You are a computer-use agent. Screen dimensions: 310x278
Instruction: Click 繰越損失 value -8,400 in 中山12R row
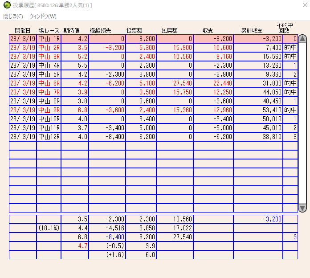[107, 137]
